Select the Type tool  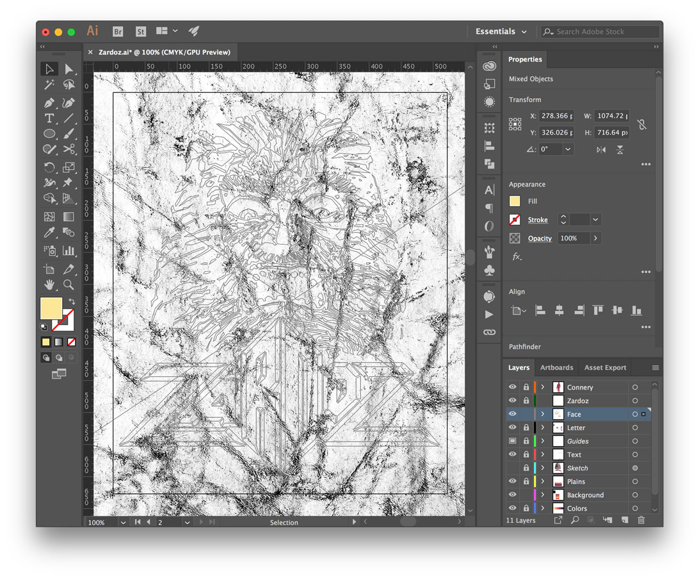(x=49, y=119)
